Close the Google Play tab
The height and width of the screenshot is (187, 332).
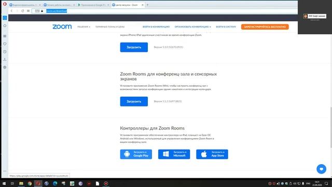click(x=108, y=5)
